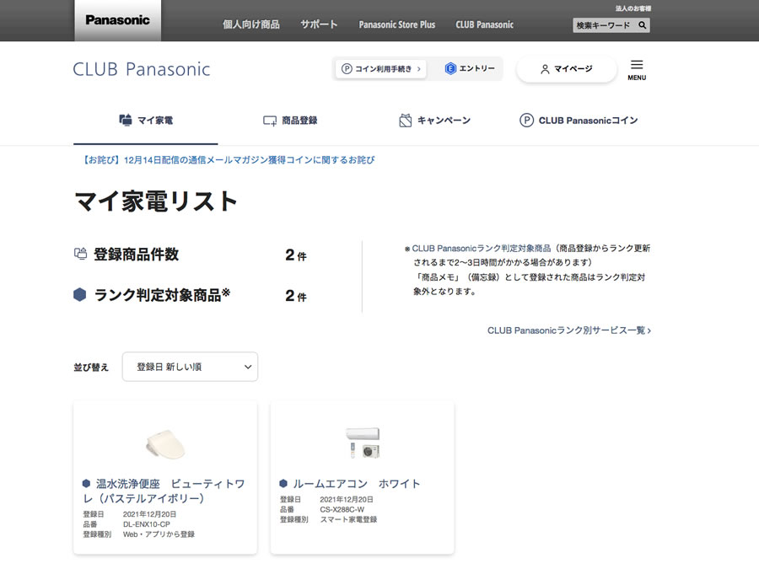Screen dimensions: 759x569
Task: Click the ランク判定対象商品 hexagon icon
Action: click(x=80, y=295)
